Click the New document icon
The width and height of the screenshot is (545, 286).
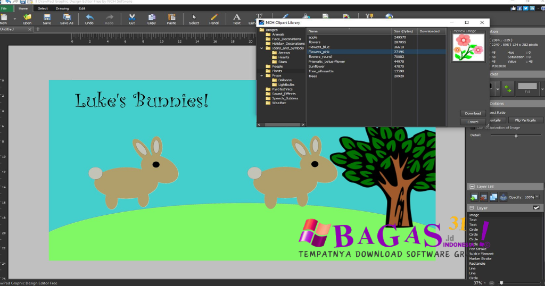[4, 18]
